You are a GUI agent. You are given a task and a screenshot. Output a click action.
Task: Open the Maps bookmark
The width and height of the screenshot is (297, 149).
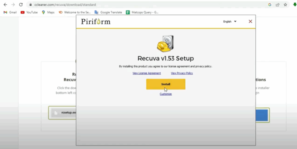click(x=48, y=12)
